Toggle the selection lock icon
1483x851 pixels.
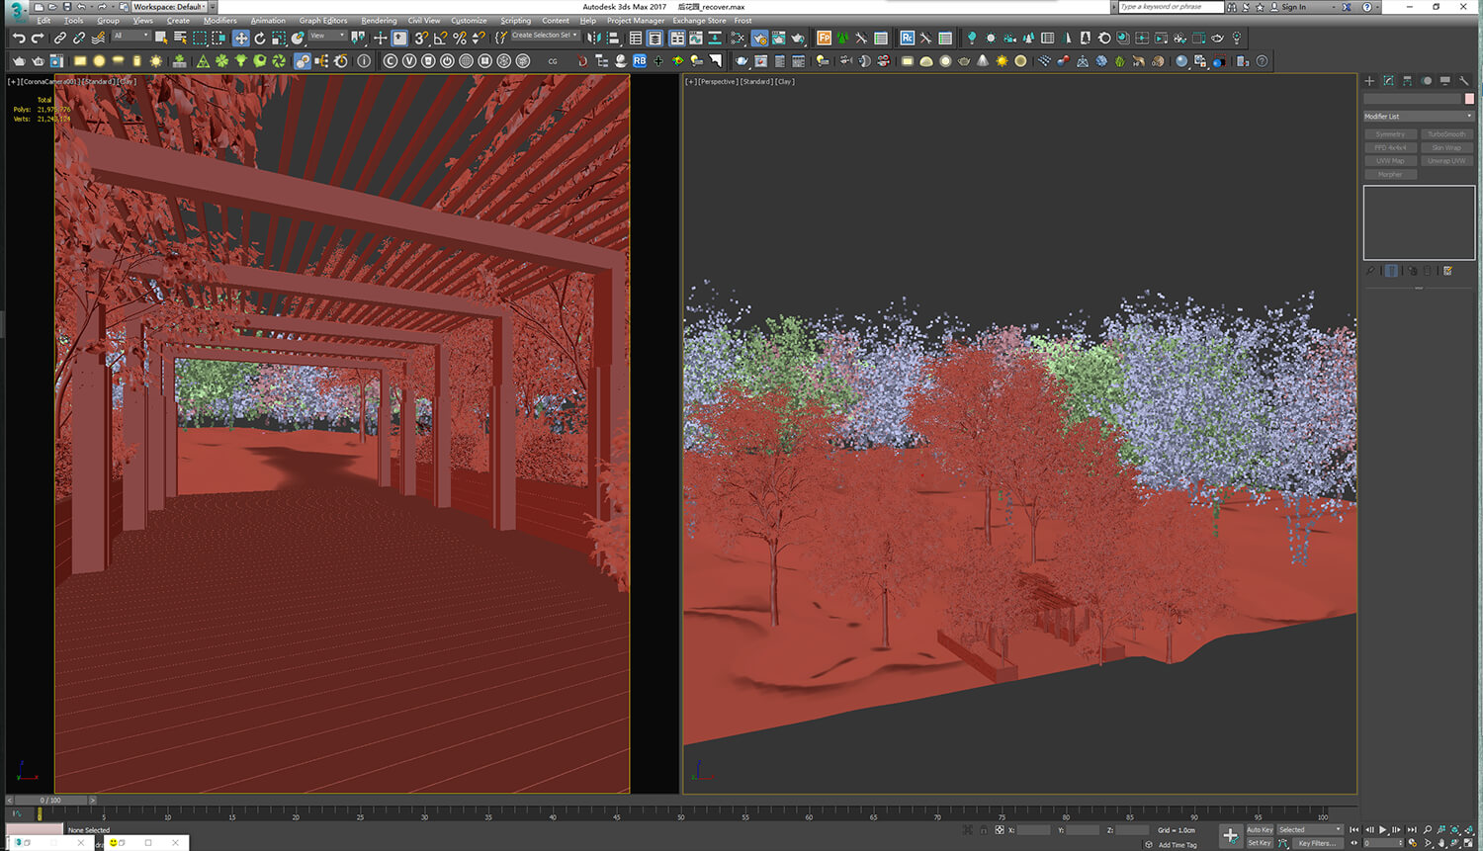pos(983,830)
